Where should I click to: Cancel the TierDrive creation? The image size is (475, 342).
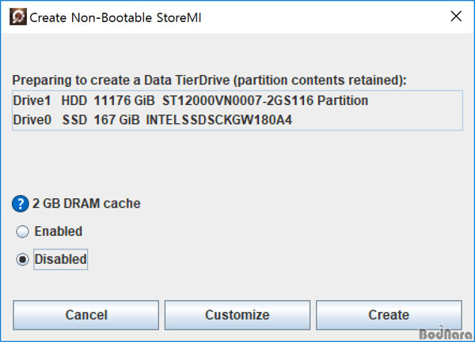click(x=85, y=315)
